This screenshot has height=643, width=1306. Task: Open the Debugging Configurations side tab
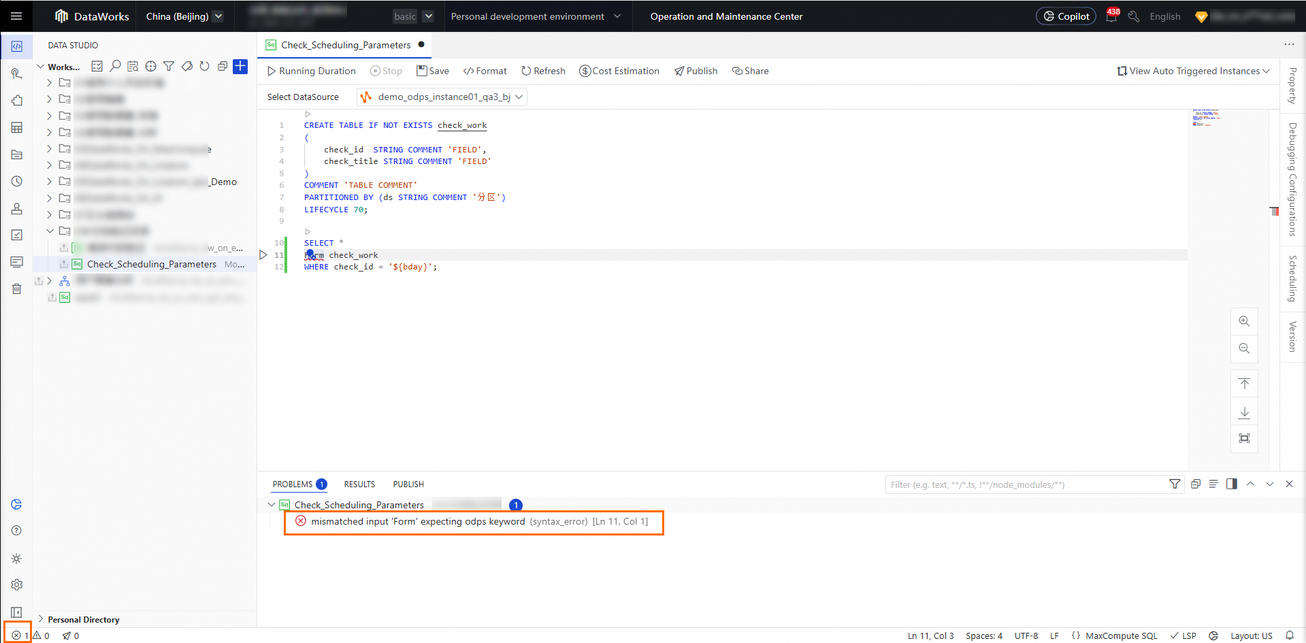[x=1292, y=179]
